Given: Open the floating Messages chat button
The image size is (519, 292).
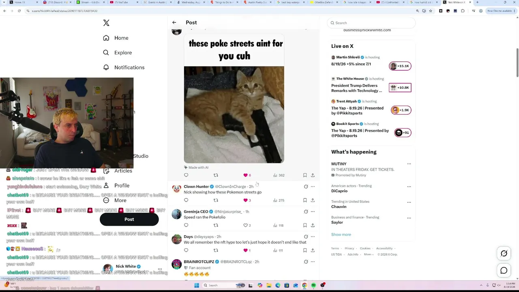Looking at the screenshot, I should click(504, 271).
